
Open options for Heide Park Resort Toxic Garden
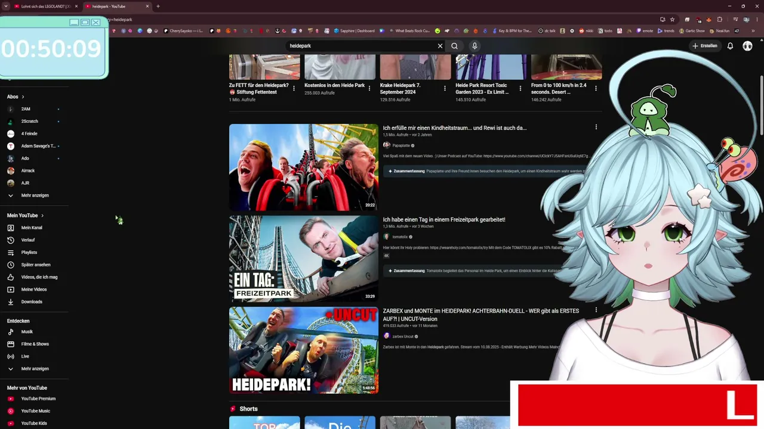(520, 89)
